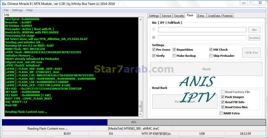
Task: Click 'Processing DA stage' log line
Action: point(20,36)
